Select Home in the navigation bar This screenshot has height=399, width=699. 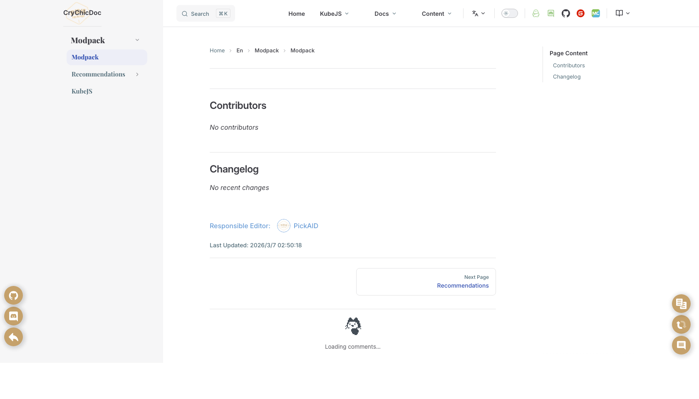(x=296, y=13)
